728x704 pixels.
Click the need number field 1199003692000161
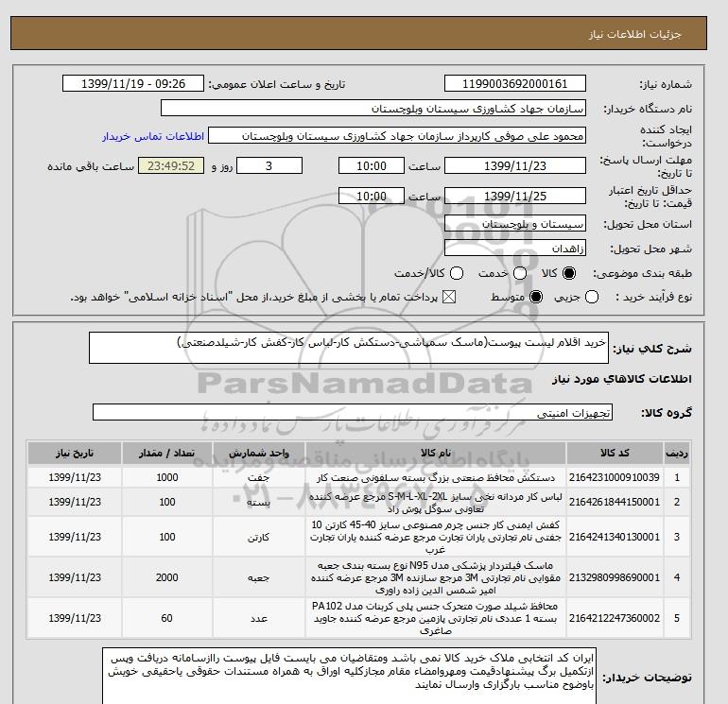515,84
